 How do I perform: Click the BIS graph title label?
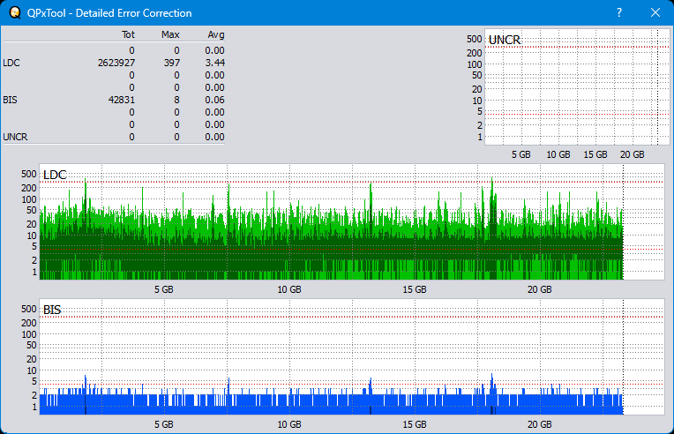click(x=52, y=310)
